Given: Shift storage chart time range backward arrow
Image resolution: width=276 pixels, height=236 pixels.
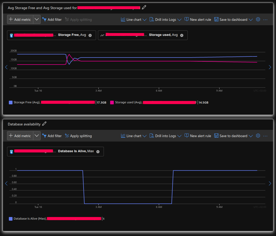Looking at the screenshot, I should point(6,67).
